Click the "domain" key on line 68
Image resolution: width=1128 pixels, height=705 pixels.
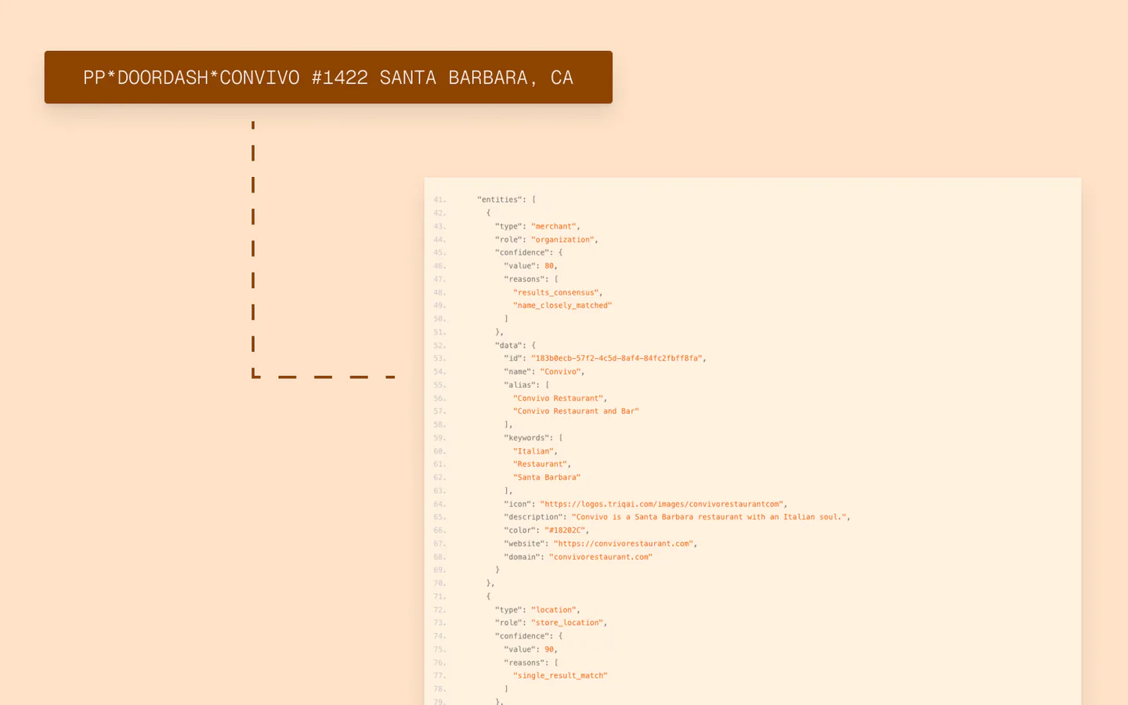tap(522, 557)
